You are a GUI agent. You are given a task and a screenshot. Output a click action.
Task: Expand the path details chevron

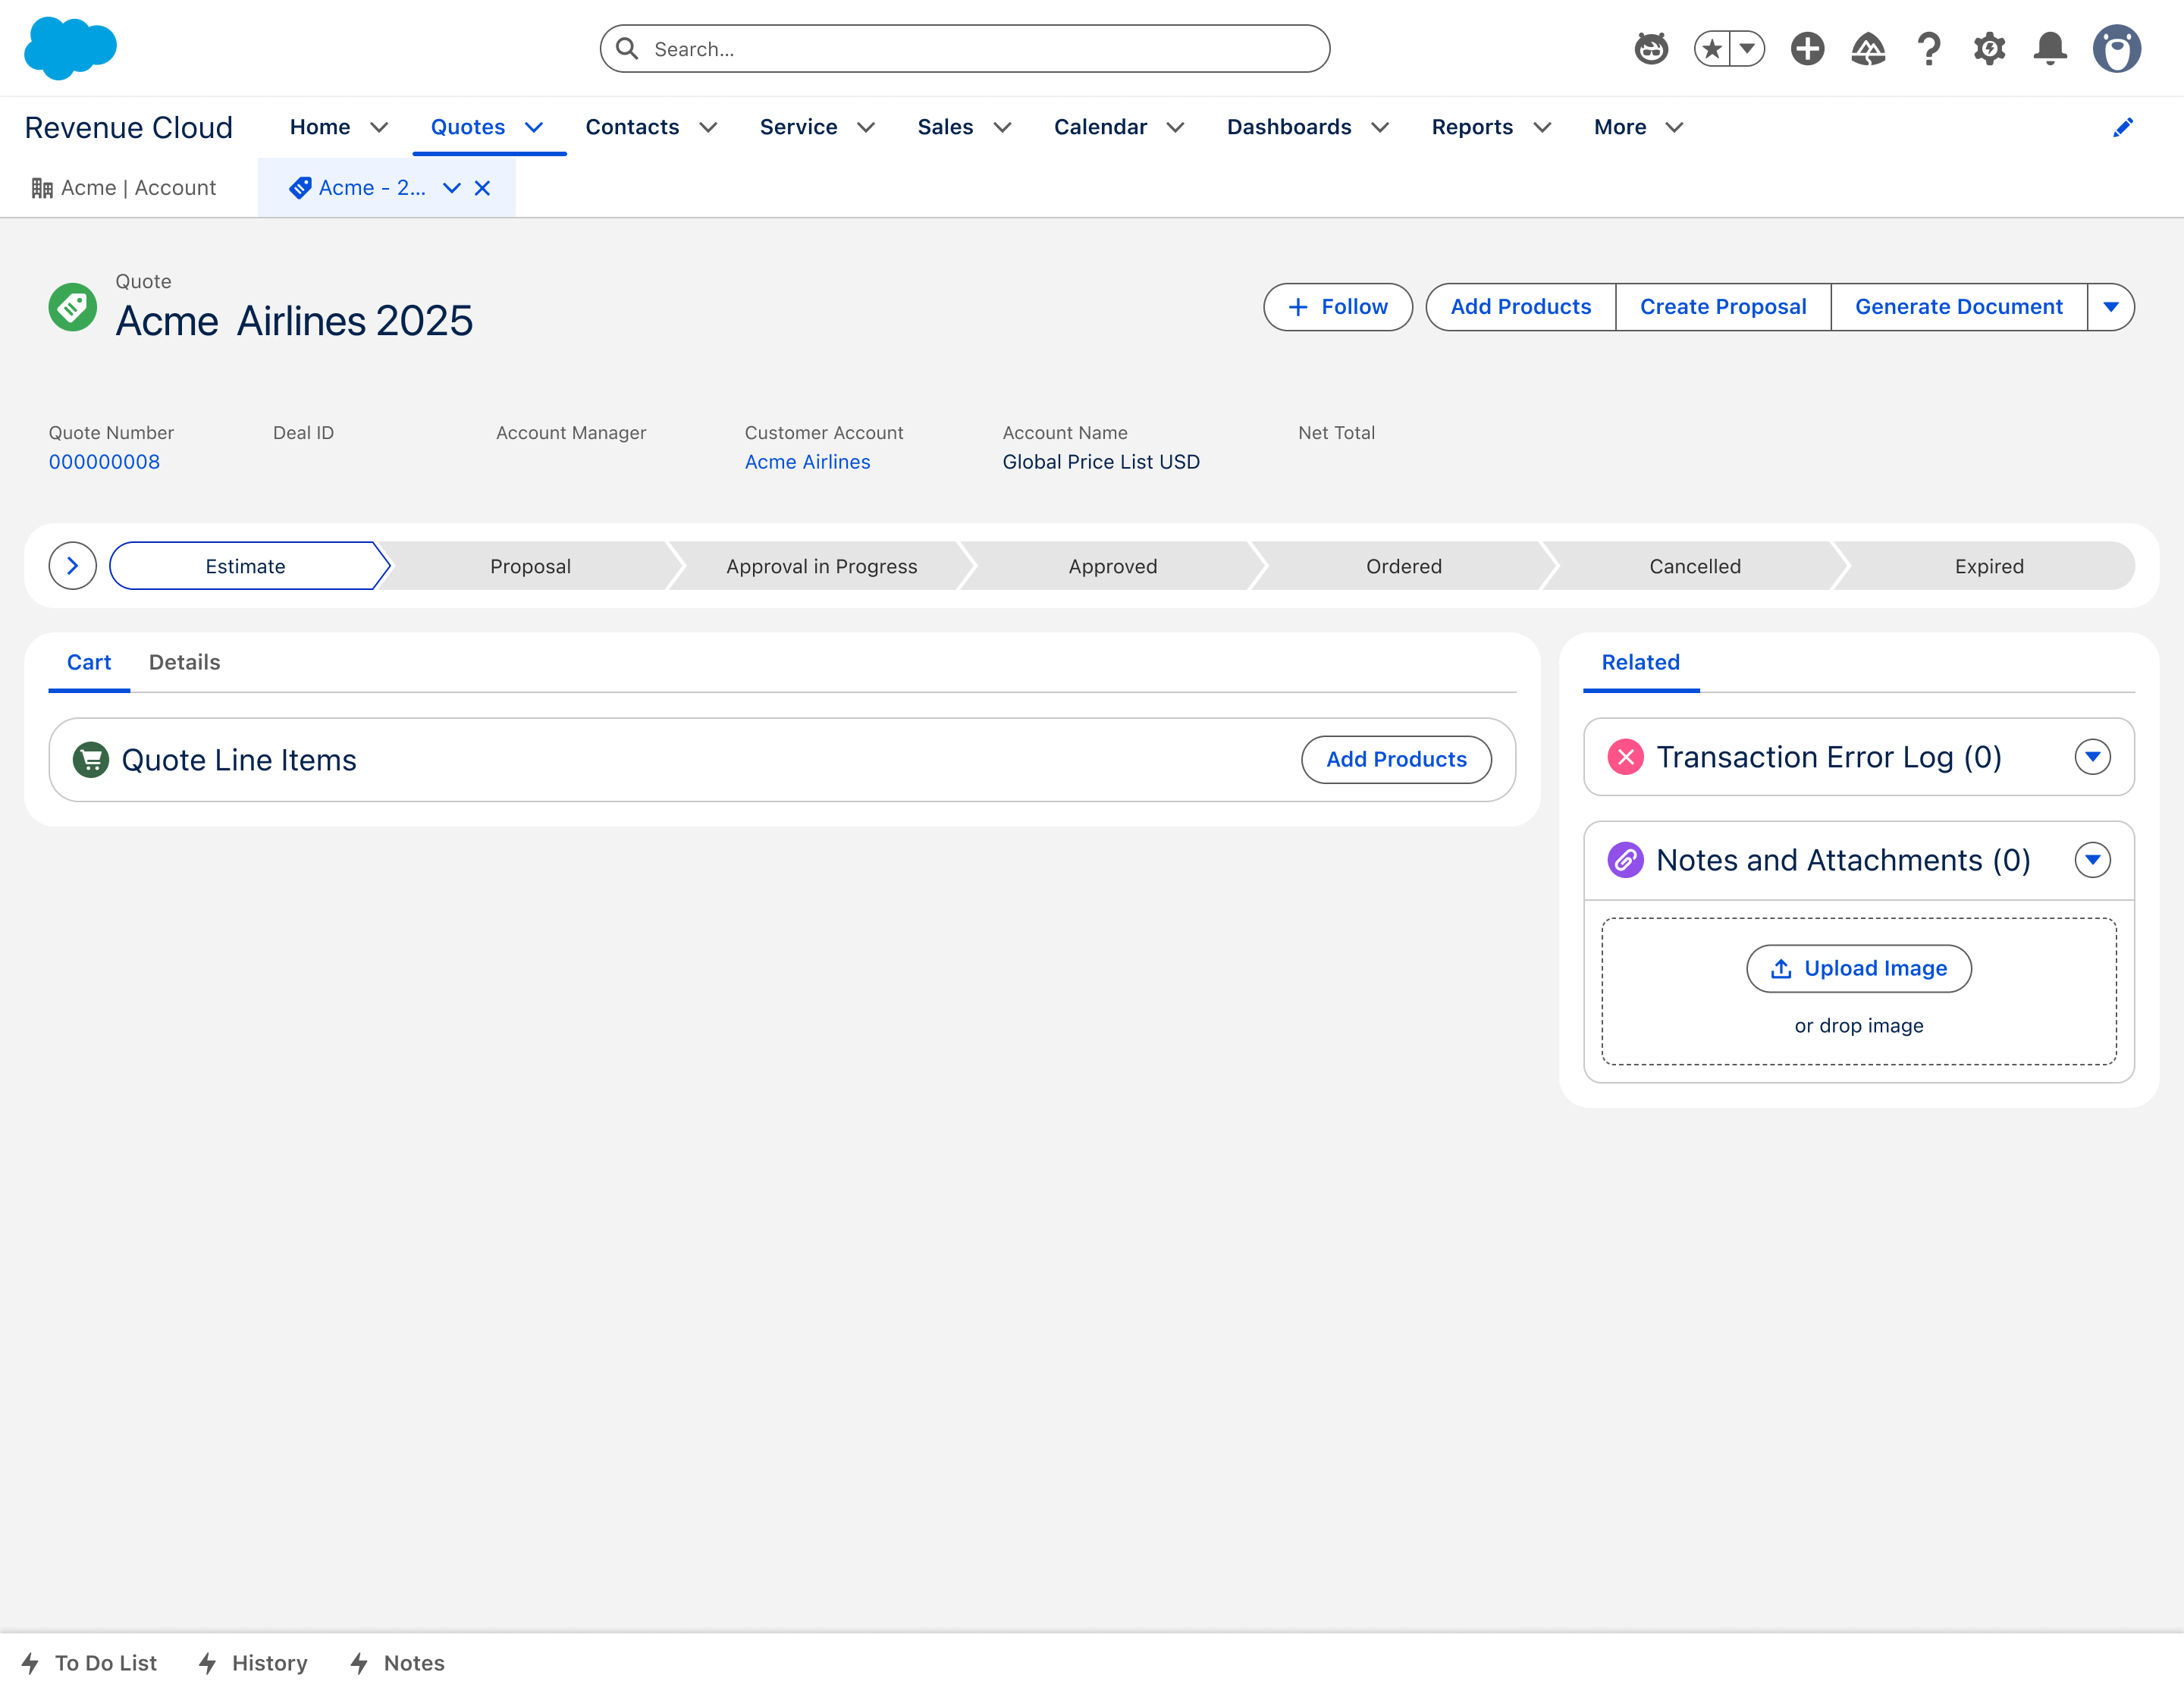point(72,566)
